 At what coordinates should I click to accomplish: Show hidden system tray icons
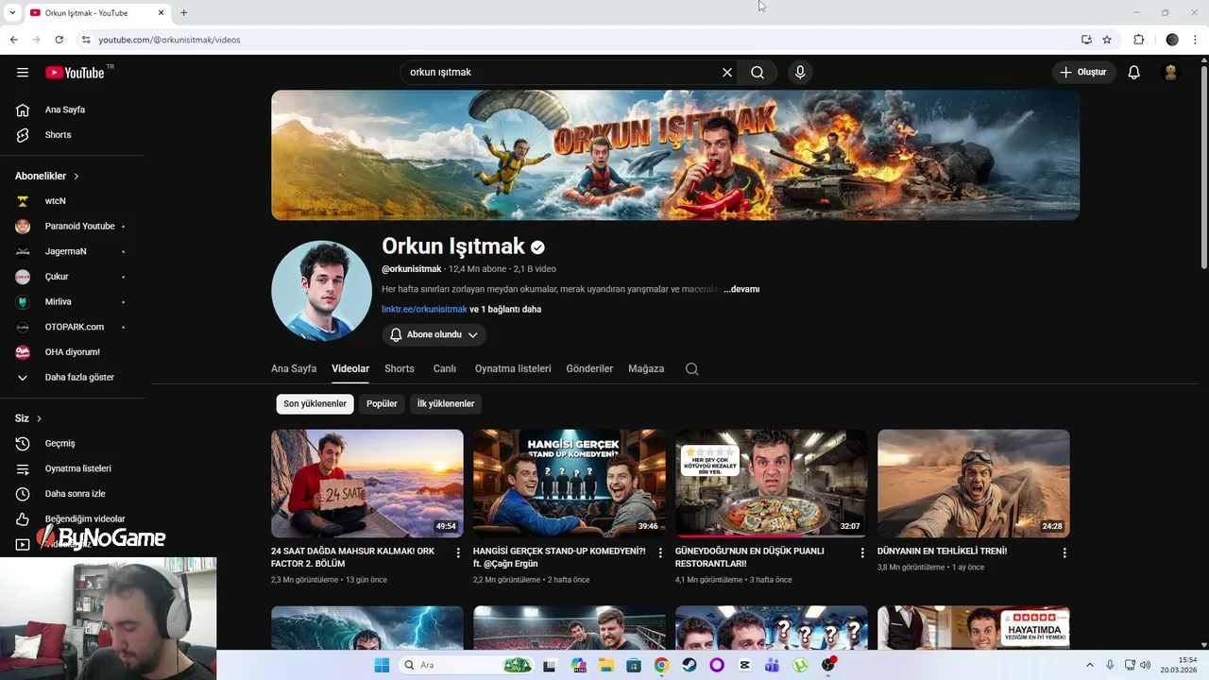pyautogui.click(x=1089, y=665)
